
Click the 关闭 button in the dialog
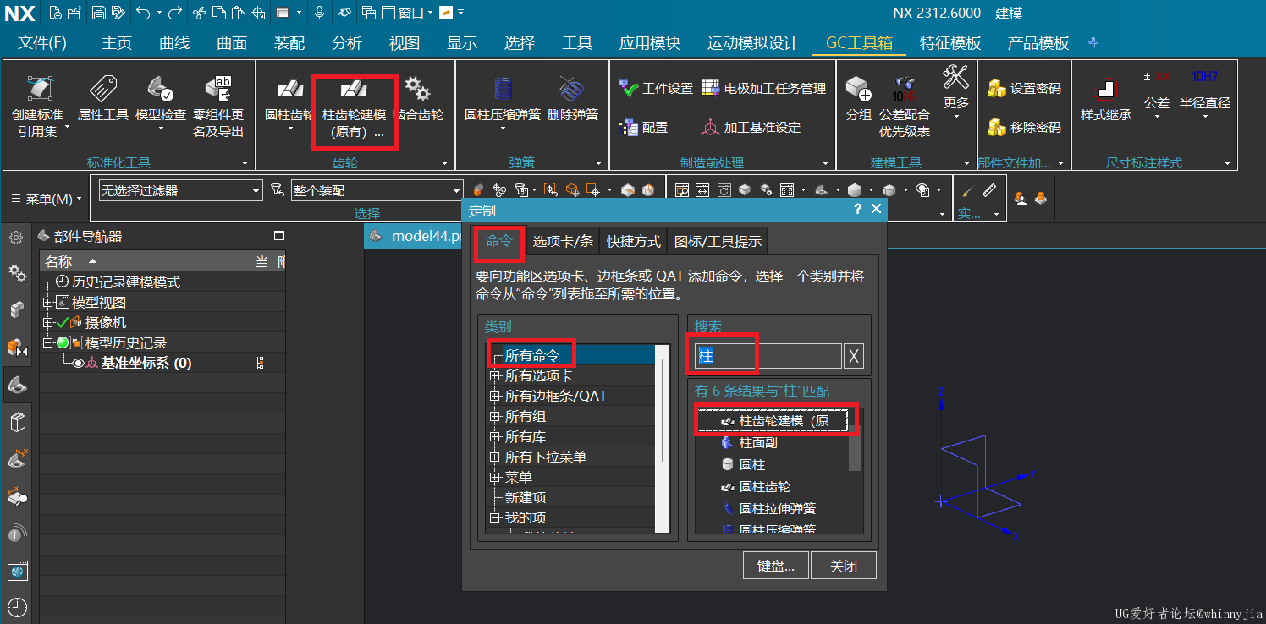point(844,566)
